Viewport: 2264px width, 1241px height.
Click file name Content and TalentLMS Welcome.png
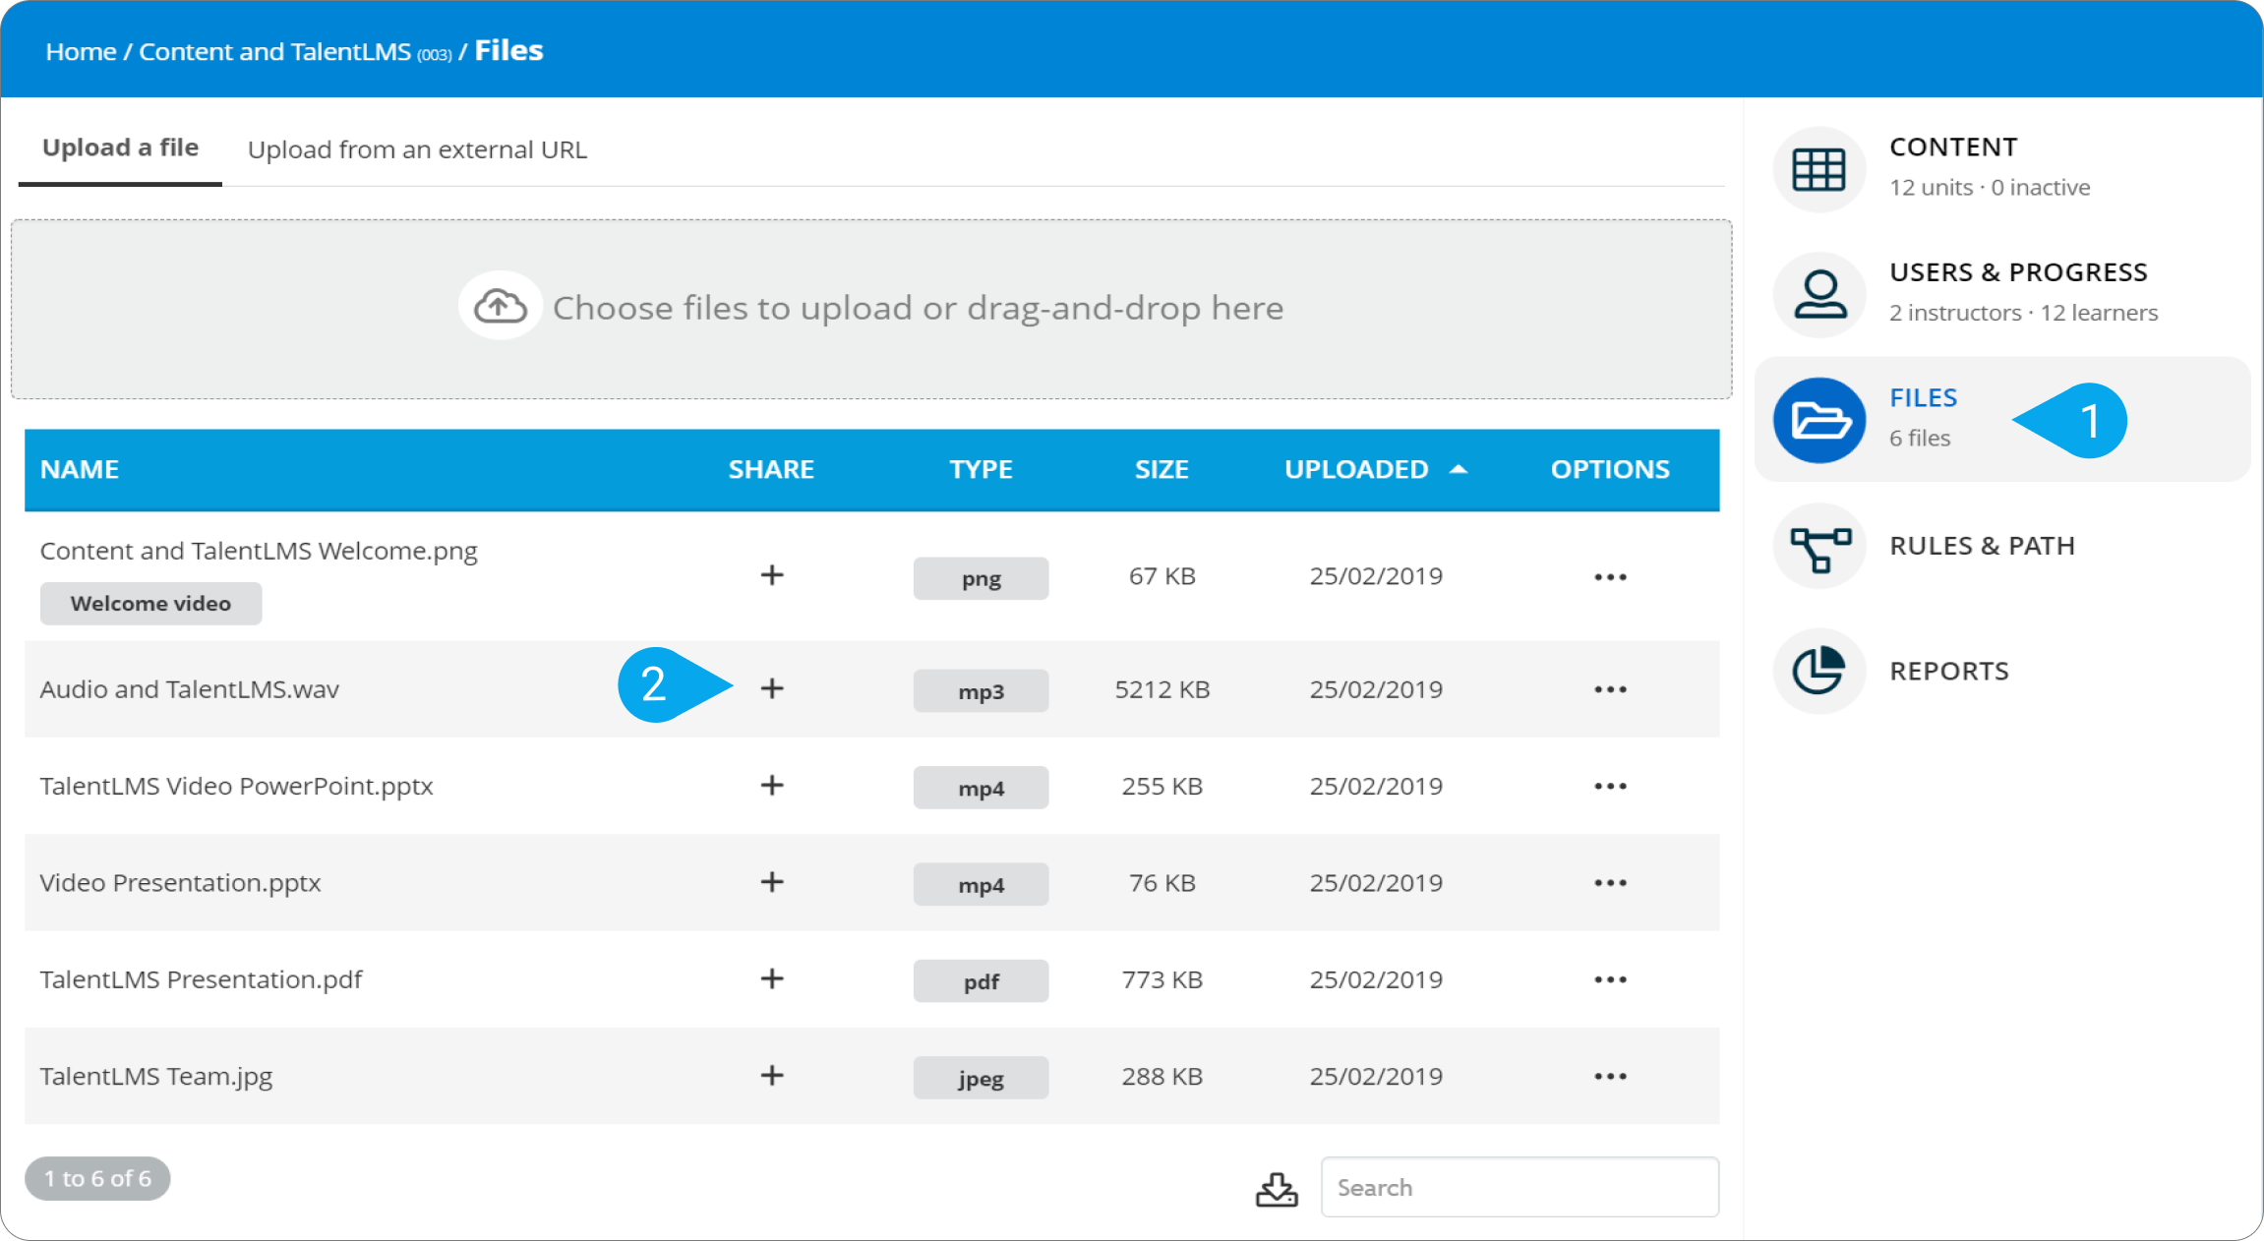click(x=259, y=552)
